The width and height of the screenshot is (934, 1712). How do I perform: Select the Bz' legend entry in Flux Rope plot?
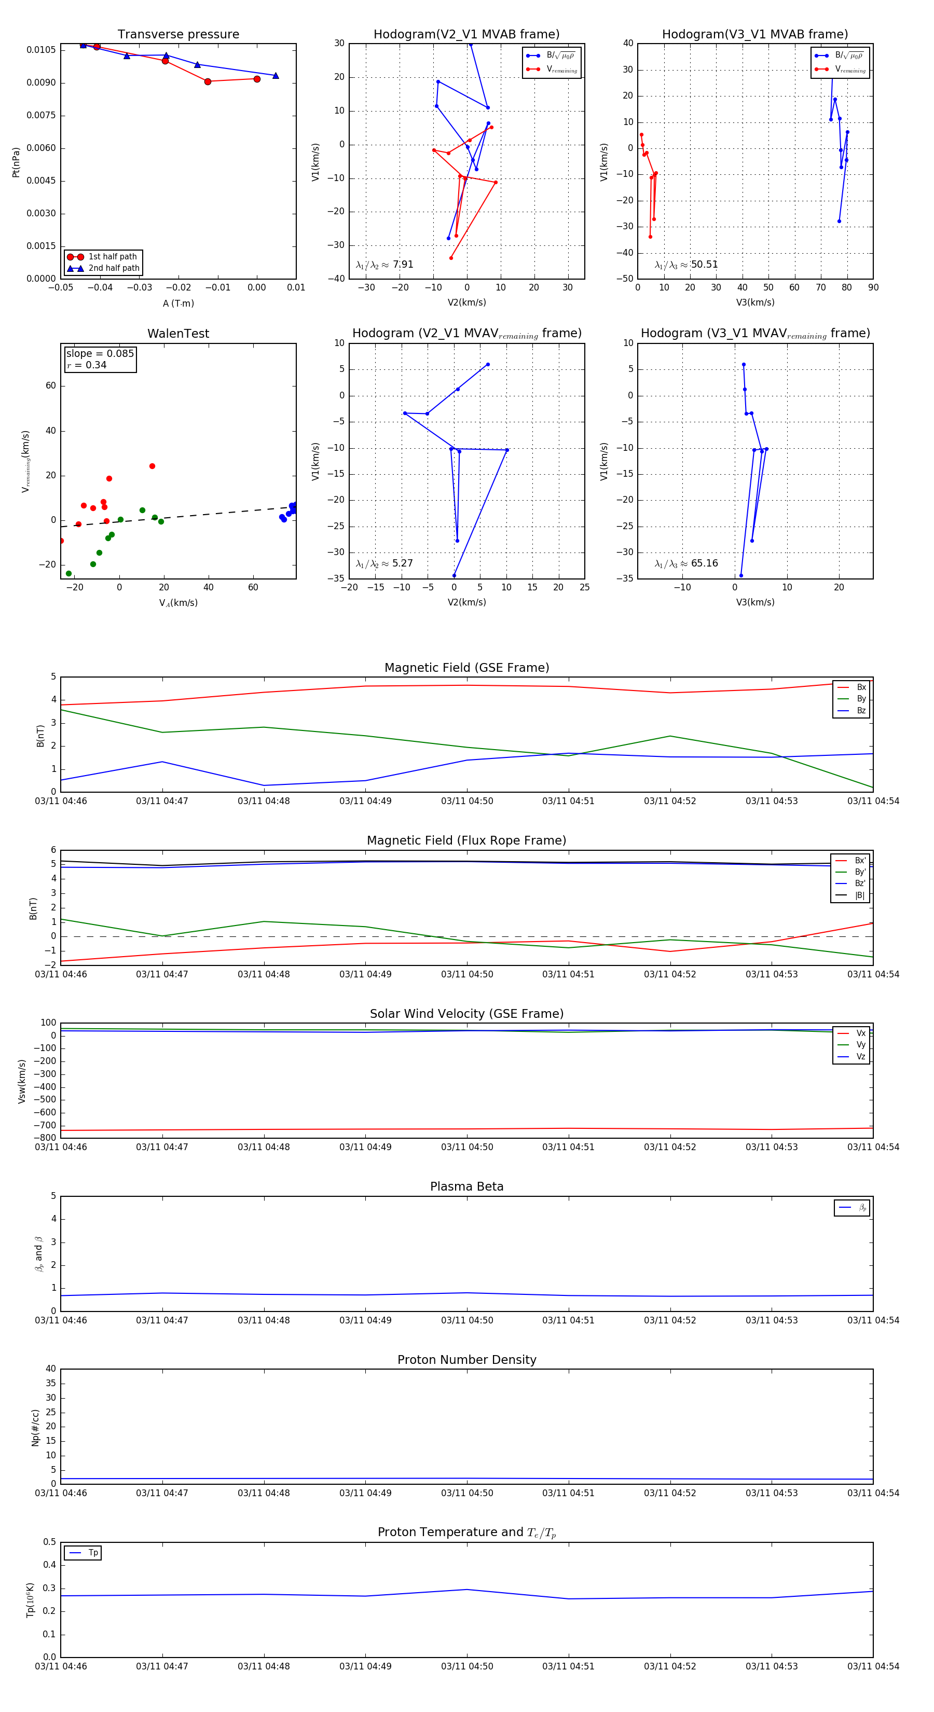[851, 884]
